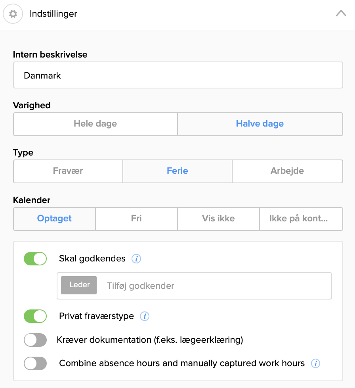Open info icon next to Skal godkendes
Image resolution: width=355 pixels, height=388 pixels.
pos(136,259)
